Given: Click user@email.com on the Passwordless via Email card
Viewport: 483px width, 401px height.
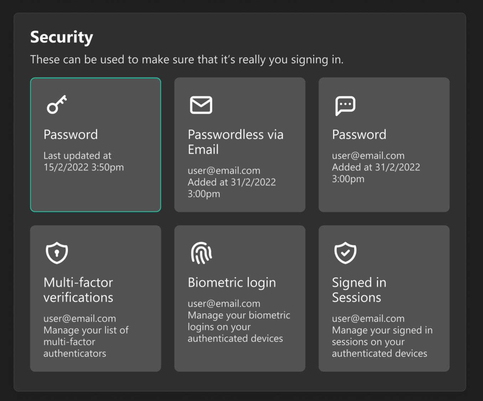Looking at the screenshot, I should pos(224,171).
